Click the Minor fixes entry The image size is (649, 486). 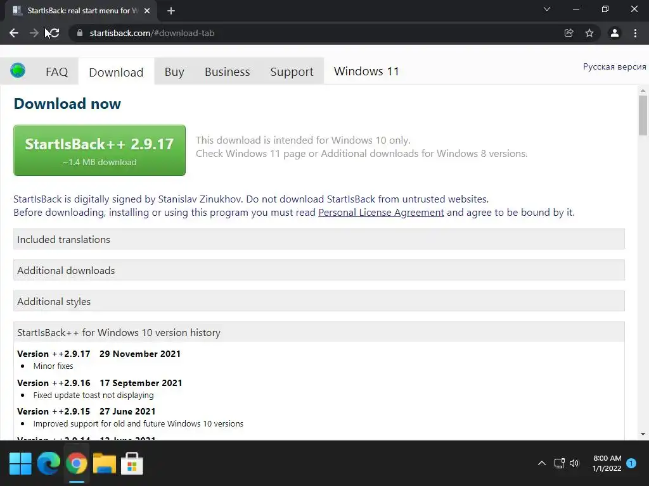click(53, 366)
